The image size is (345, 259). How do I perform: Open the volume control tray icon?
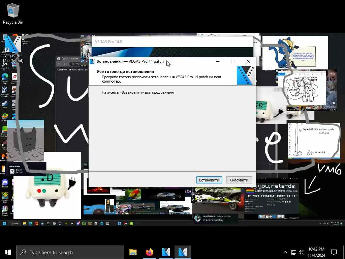(x=301, y=252)
